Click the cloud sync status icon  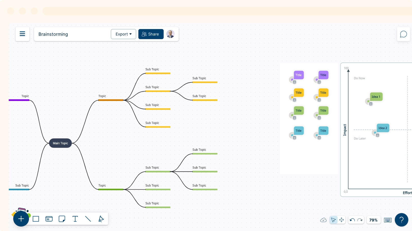coord(323,220)
